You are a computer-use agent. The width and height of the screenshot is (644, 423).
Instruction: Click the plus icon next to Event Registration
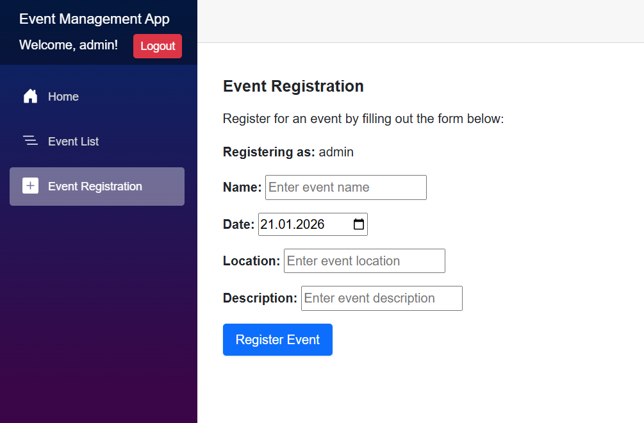[x=30, y=186]
